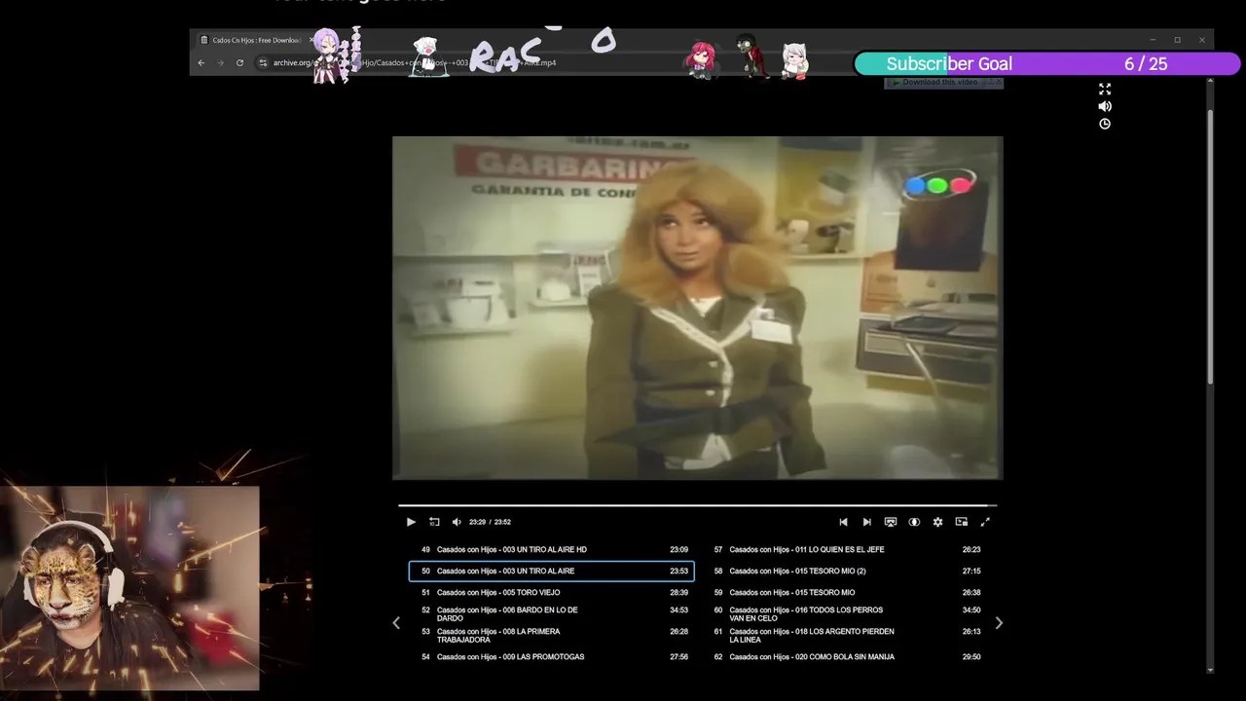1246x701 pixels.
Task: Play the paused video
Action: [x=411, y=522]
